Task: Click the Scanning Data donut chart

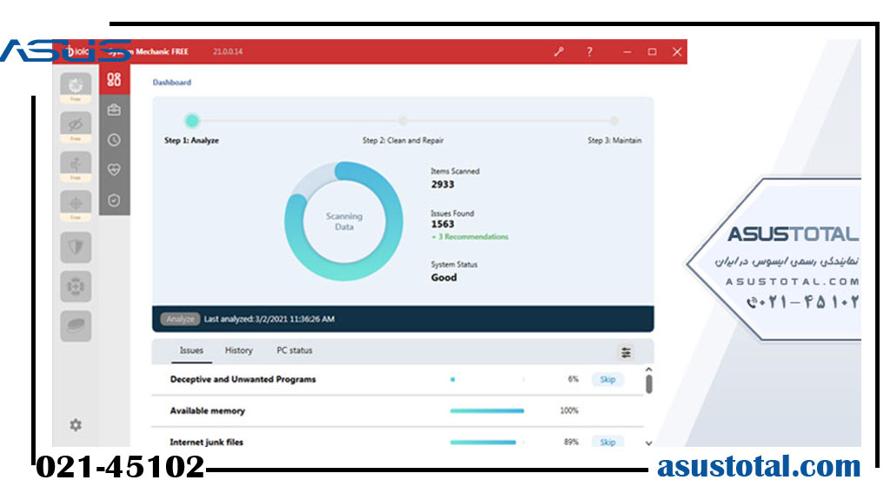Action: (344, 222)
